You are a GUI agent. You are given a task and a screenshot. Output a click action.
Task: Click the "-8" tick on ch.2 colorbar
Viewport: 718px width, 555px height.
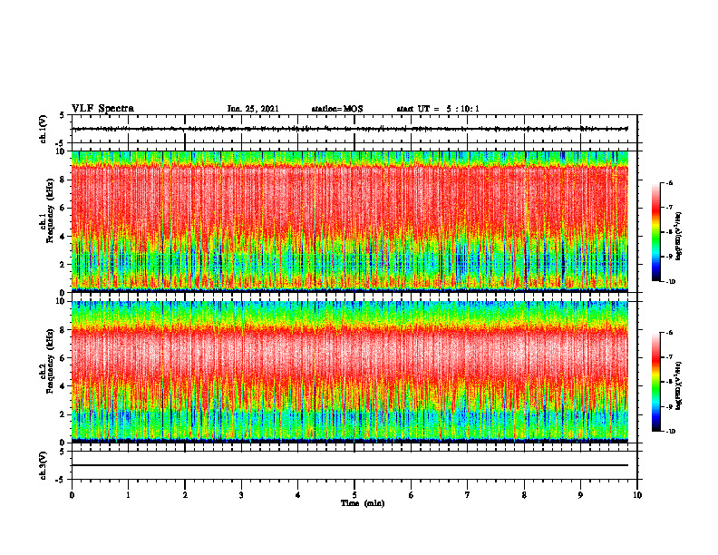tap(669, 382)
